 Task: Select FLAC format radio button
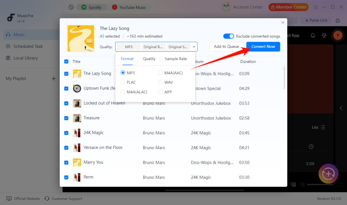tap(123, 82)
